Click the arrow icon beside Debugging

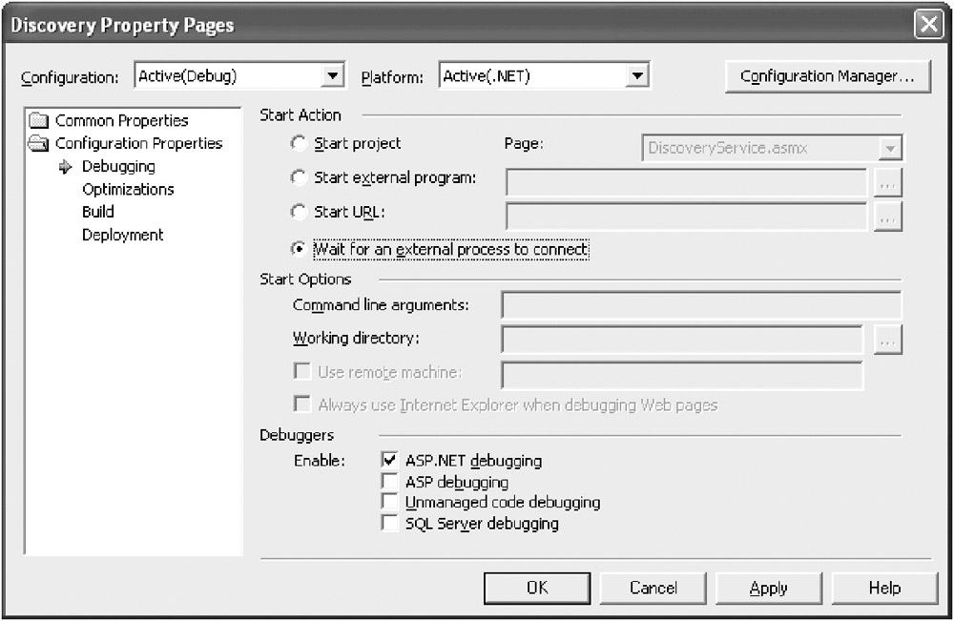pyautogui.click(x=66, y=167)
